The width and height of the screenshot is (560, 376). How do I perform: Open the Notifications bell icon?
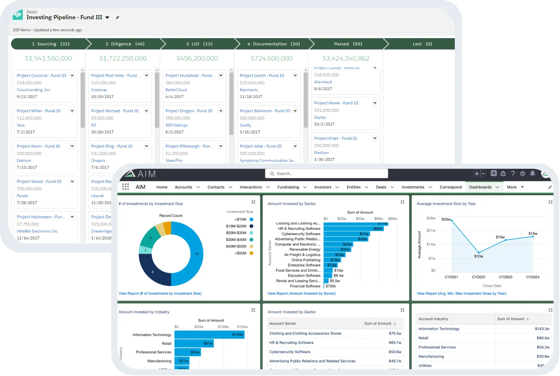tap(533, 173)
